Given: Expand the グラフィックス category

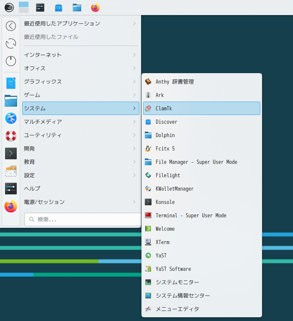Looking at the screenshot, I should pyautogui.click(x=81, y=82).
